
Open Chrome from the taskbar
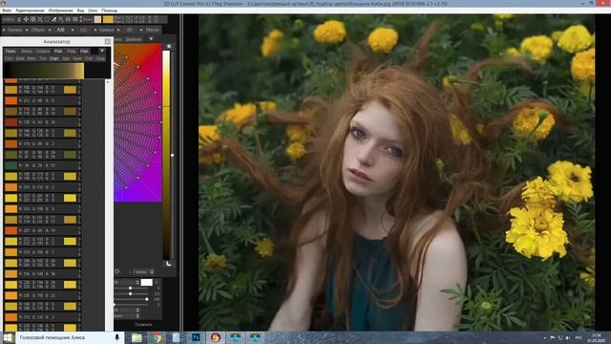pyautogui.click(x=157, y=337)
